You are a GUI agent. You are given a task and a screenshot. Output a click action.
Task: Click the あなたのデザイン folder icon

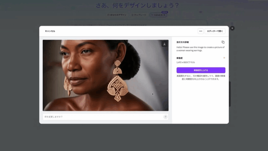108,15
